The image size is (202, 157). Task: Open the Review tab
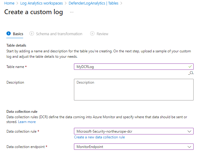[102, 34]
